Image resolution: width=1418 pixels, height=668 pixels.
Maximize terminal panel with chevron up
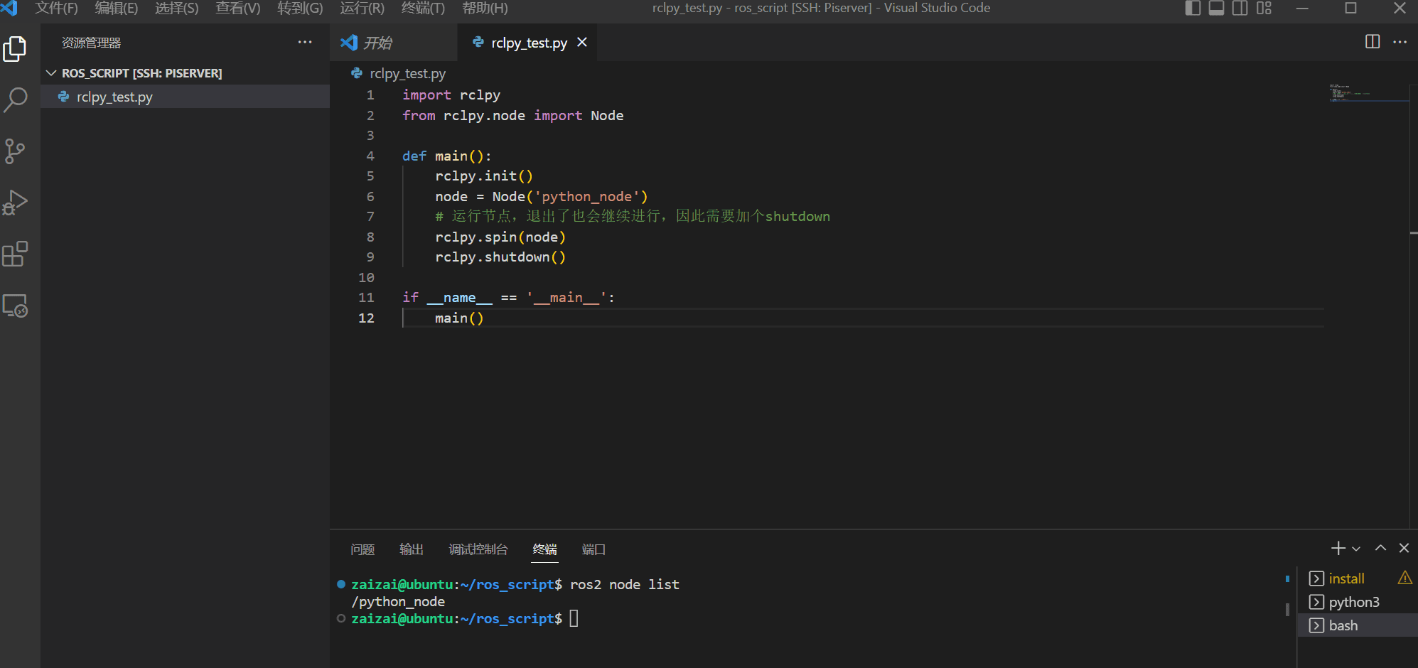(1380, 548)
